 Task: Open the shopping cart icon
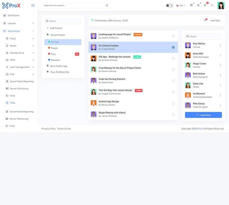[205, 5]
